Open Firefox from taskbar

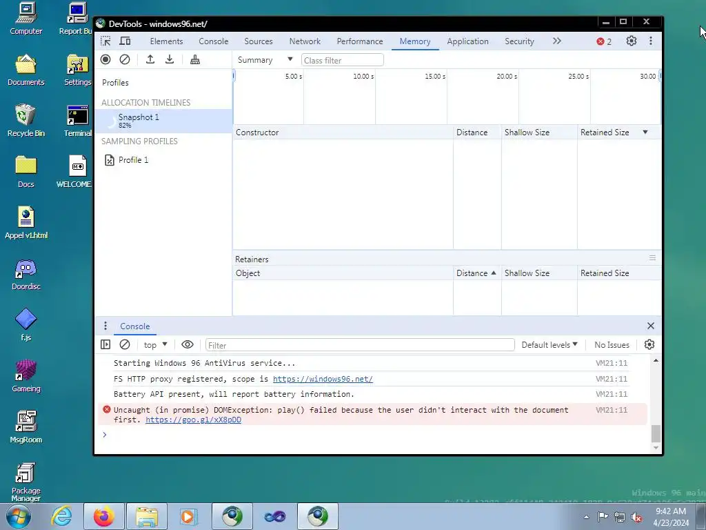[x=104, y=516]
